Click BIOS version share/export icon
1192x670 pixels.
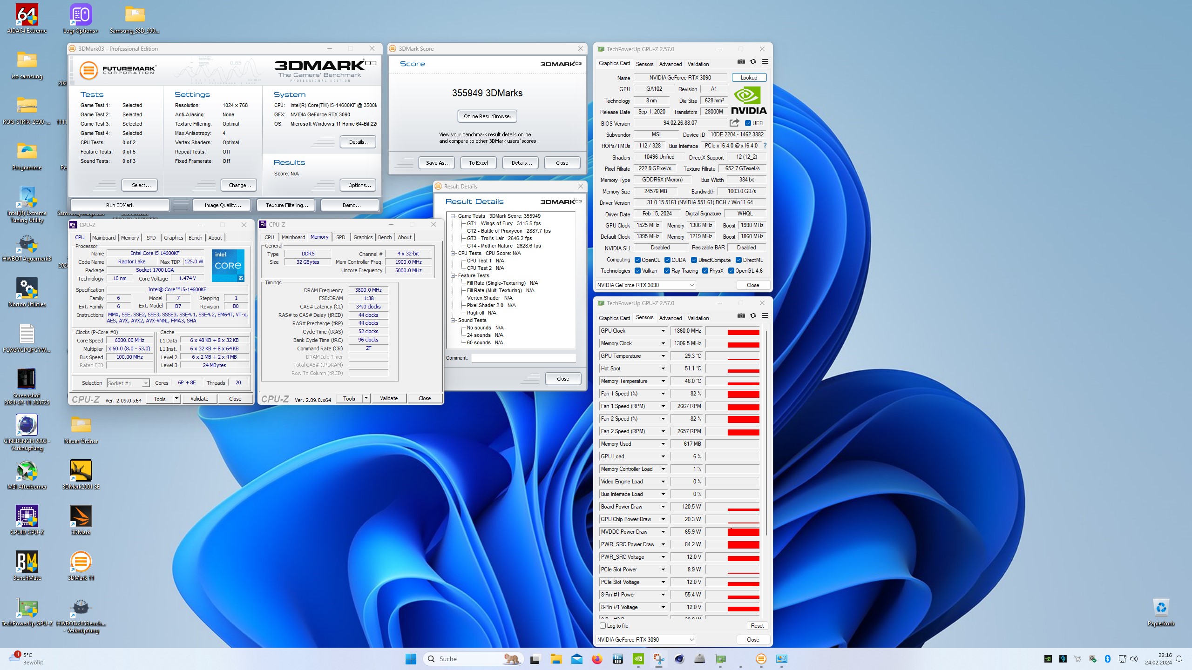click(x=734, y=123)
